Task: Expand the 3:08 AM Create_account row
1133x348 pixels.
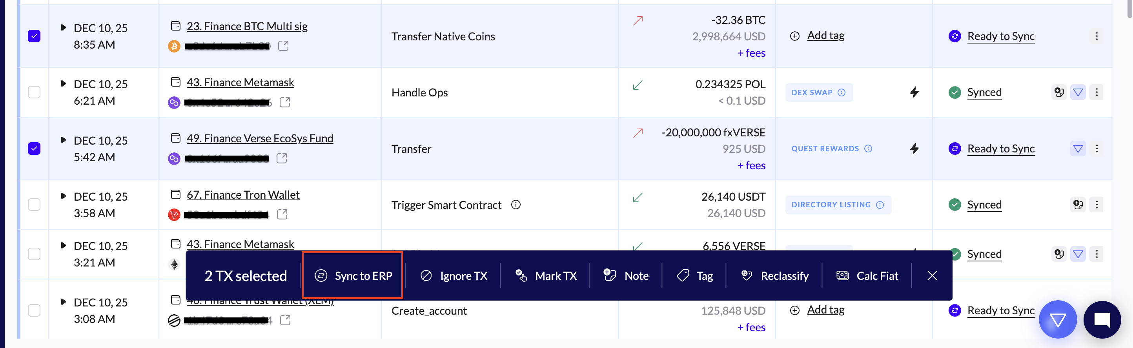Action: pyautogui.click(x=63, y=302)
